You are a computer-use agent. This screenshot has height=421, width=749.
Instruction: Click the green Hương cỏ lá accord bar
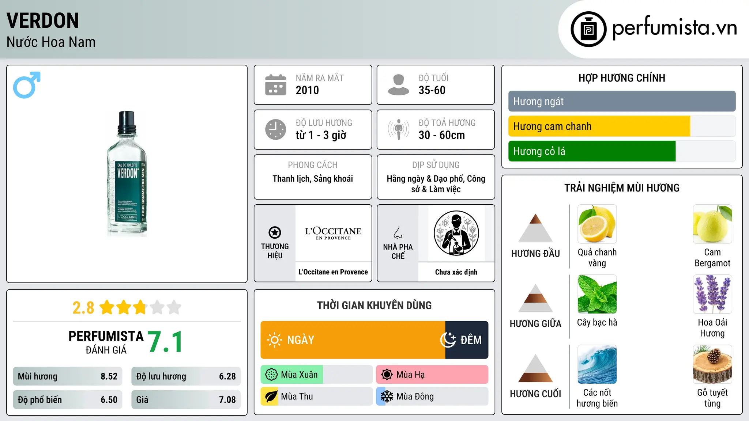[592, 151]
